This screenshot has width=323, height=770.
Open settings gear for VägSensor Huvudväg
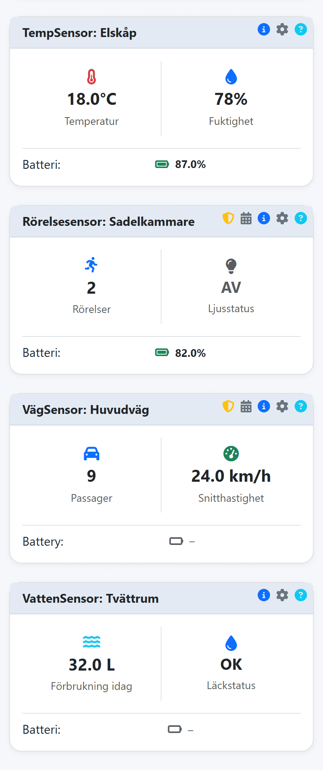pyautogui.click(x=282, y=406)
